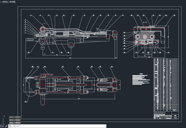This screenshot has width=186, height=128.
Task: Click the command line drag grip handle
Action: (1, 126)
